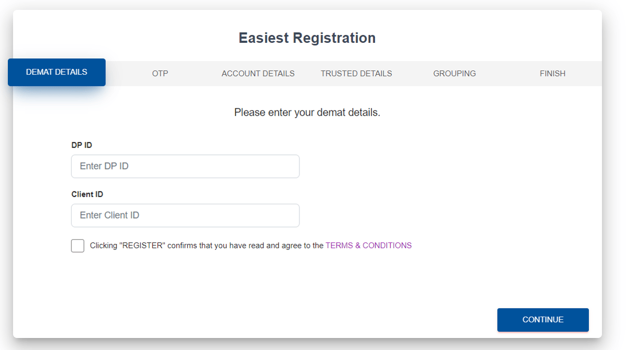Switch to the OTP step tab
This screenshot has height=350, width=626.
160,73
